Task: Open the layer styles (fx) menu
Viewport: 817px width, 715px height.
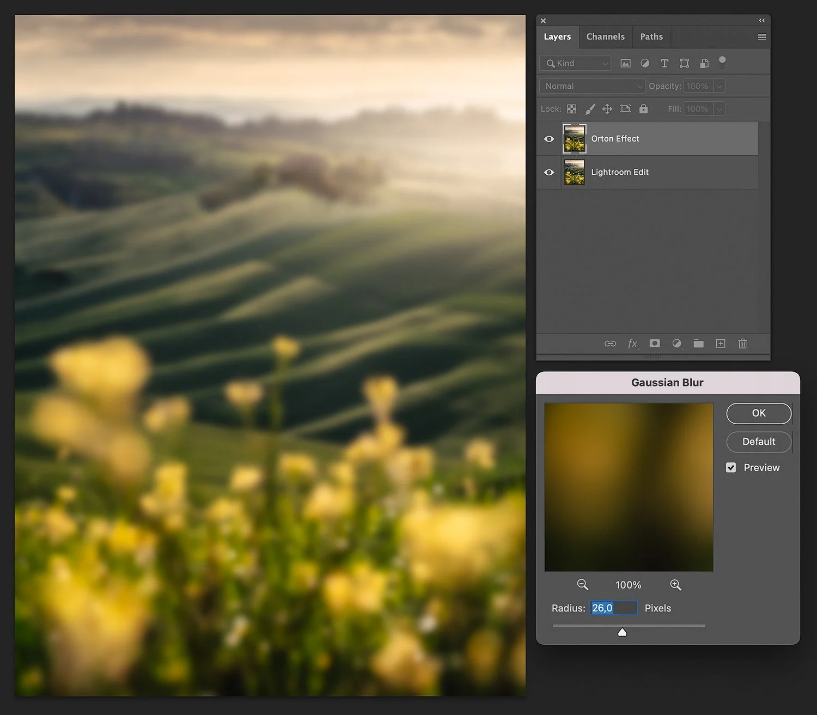Action: [632, 344]
